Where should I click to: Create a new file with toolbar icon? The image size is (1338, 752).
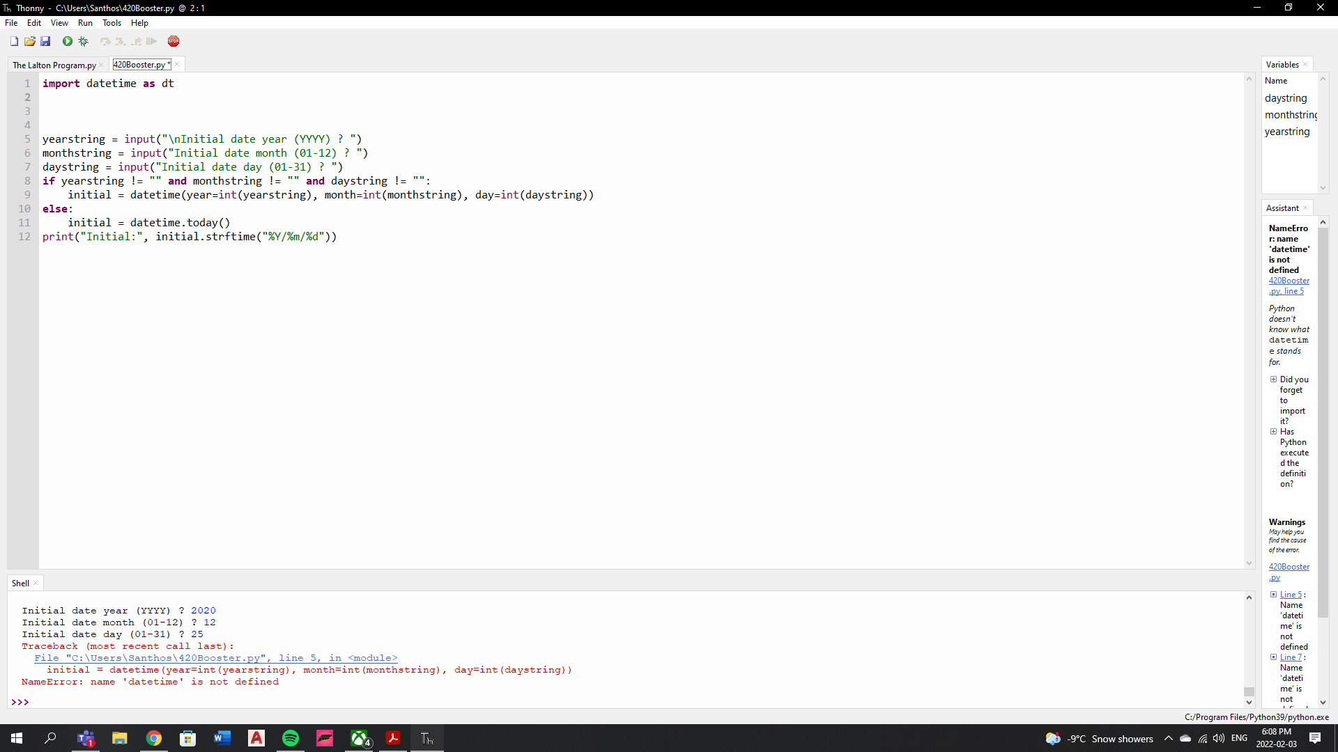[14, 42]
